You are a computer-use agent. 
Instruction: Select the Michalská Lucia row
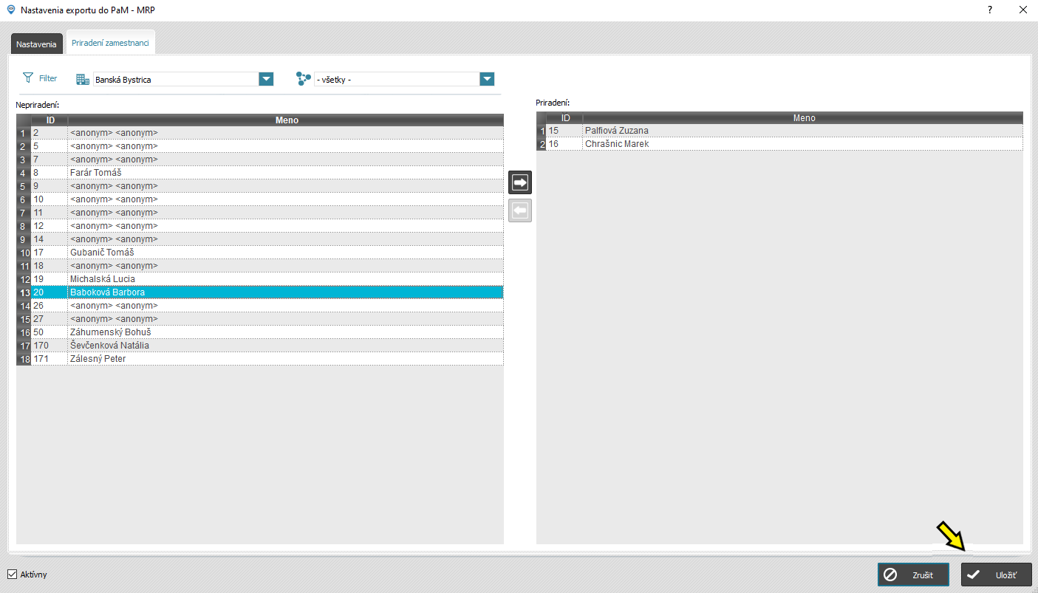[260, 279]
